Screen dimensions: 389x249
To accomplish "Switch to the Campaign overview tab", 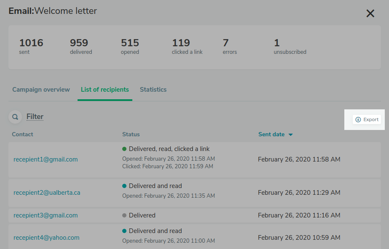I will pos(41,90).
